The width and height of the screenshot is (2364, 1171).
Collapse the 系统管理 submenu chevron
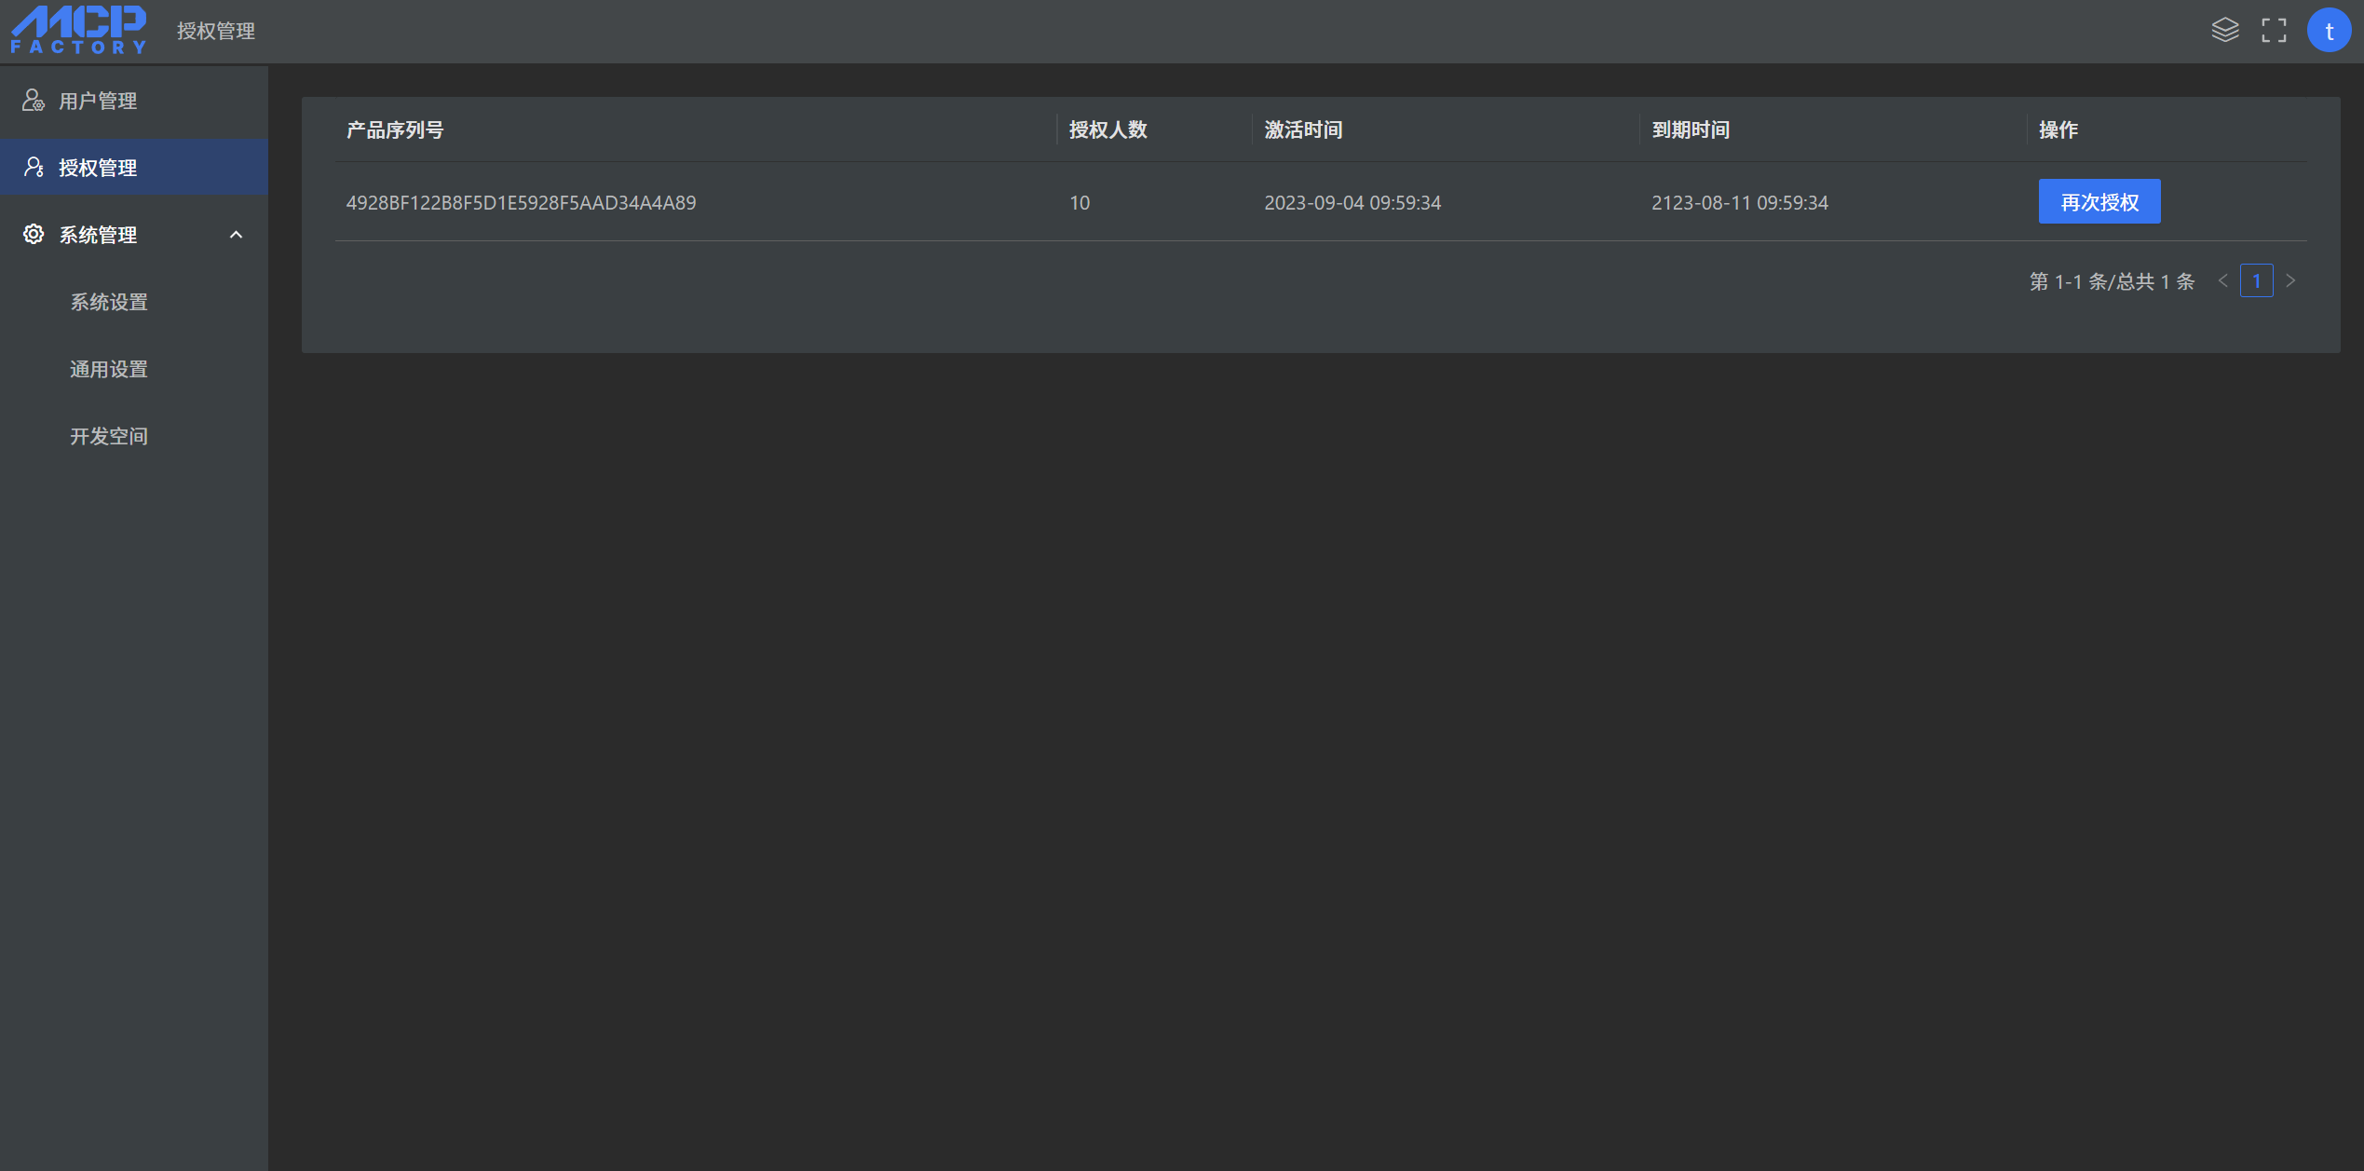pyautogui.click(x=236, y=235)
